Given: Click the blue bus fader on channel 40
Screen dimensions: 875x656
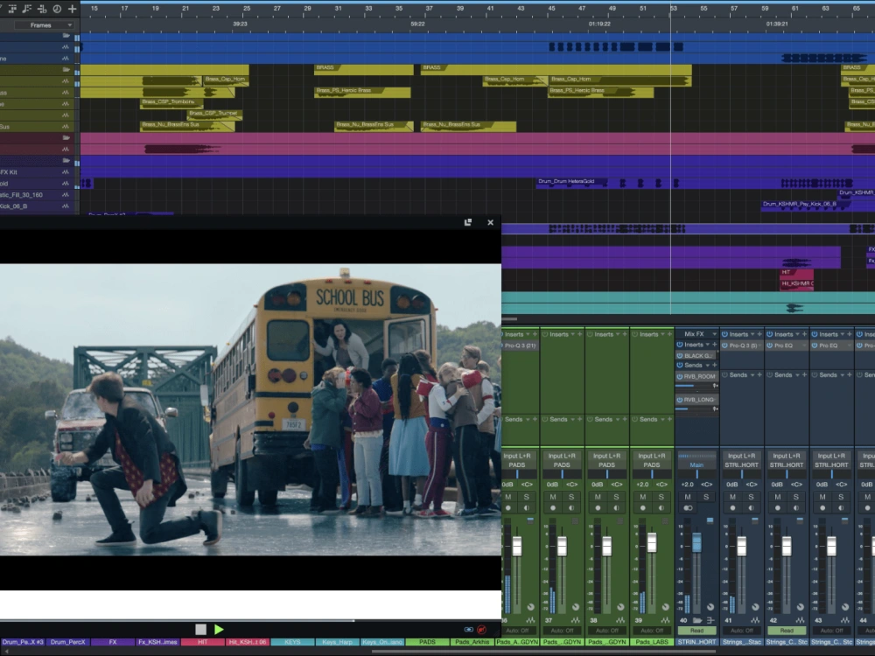Looking at the screenshot, I should (x=697, y=542).
